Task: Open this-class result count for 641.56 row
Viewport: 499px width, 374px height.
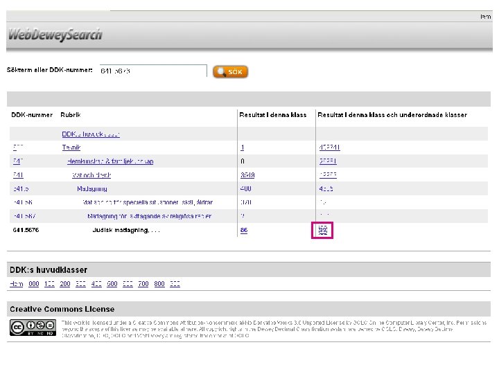Action: [x=245, y=202]
